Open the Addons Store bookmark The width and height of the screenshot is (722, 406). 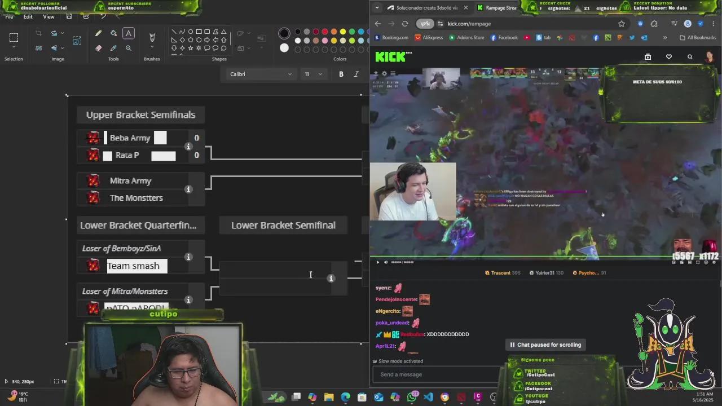(466, 38)
